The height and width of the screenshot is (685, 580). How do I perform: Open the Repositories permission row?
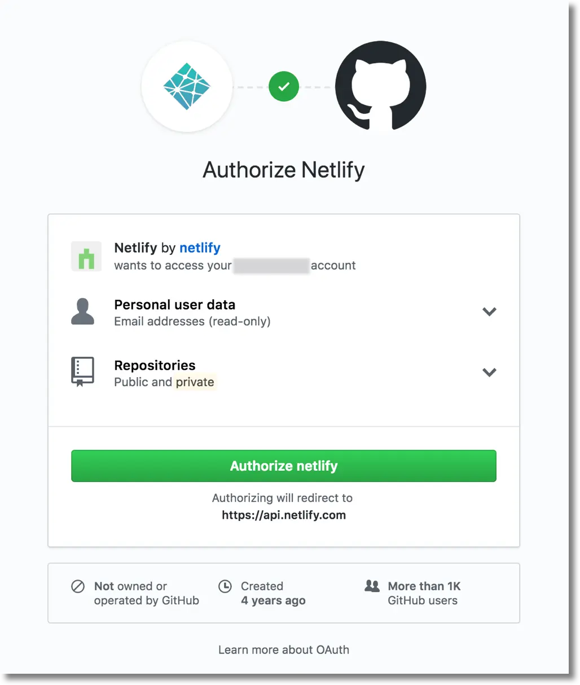[x=284, y=373]
